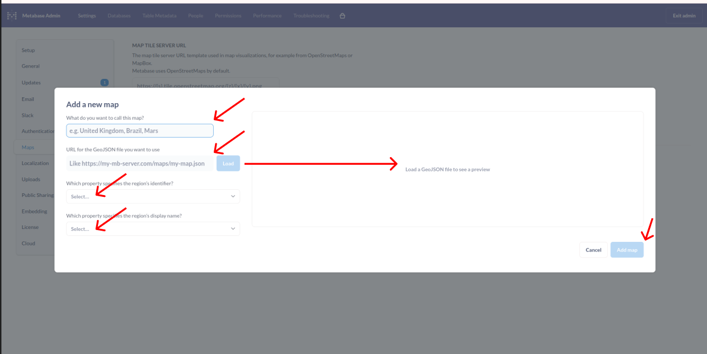Click Cancel in Add a new map dialog
707x354 pixels.
tap(593, 250)
